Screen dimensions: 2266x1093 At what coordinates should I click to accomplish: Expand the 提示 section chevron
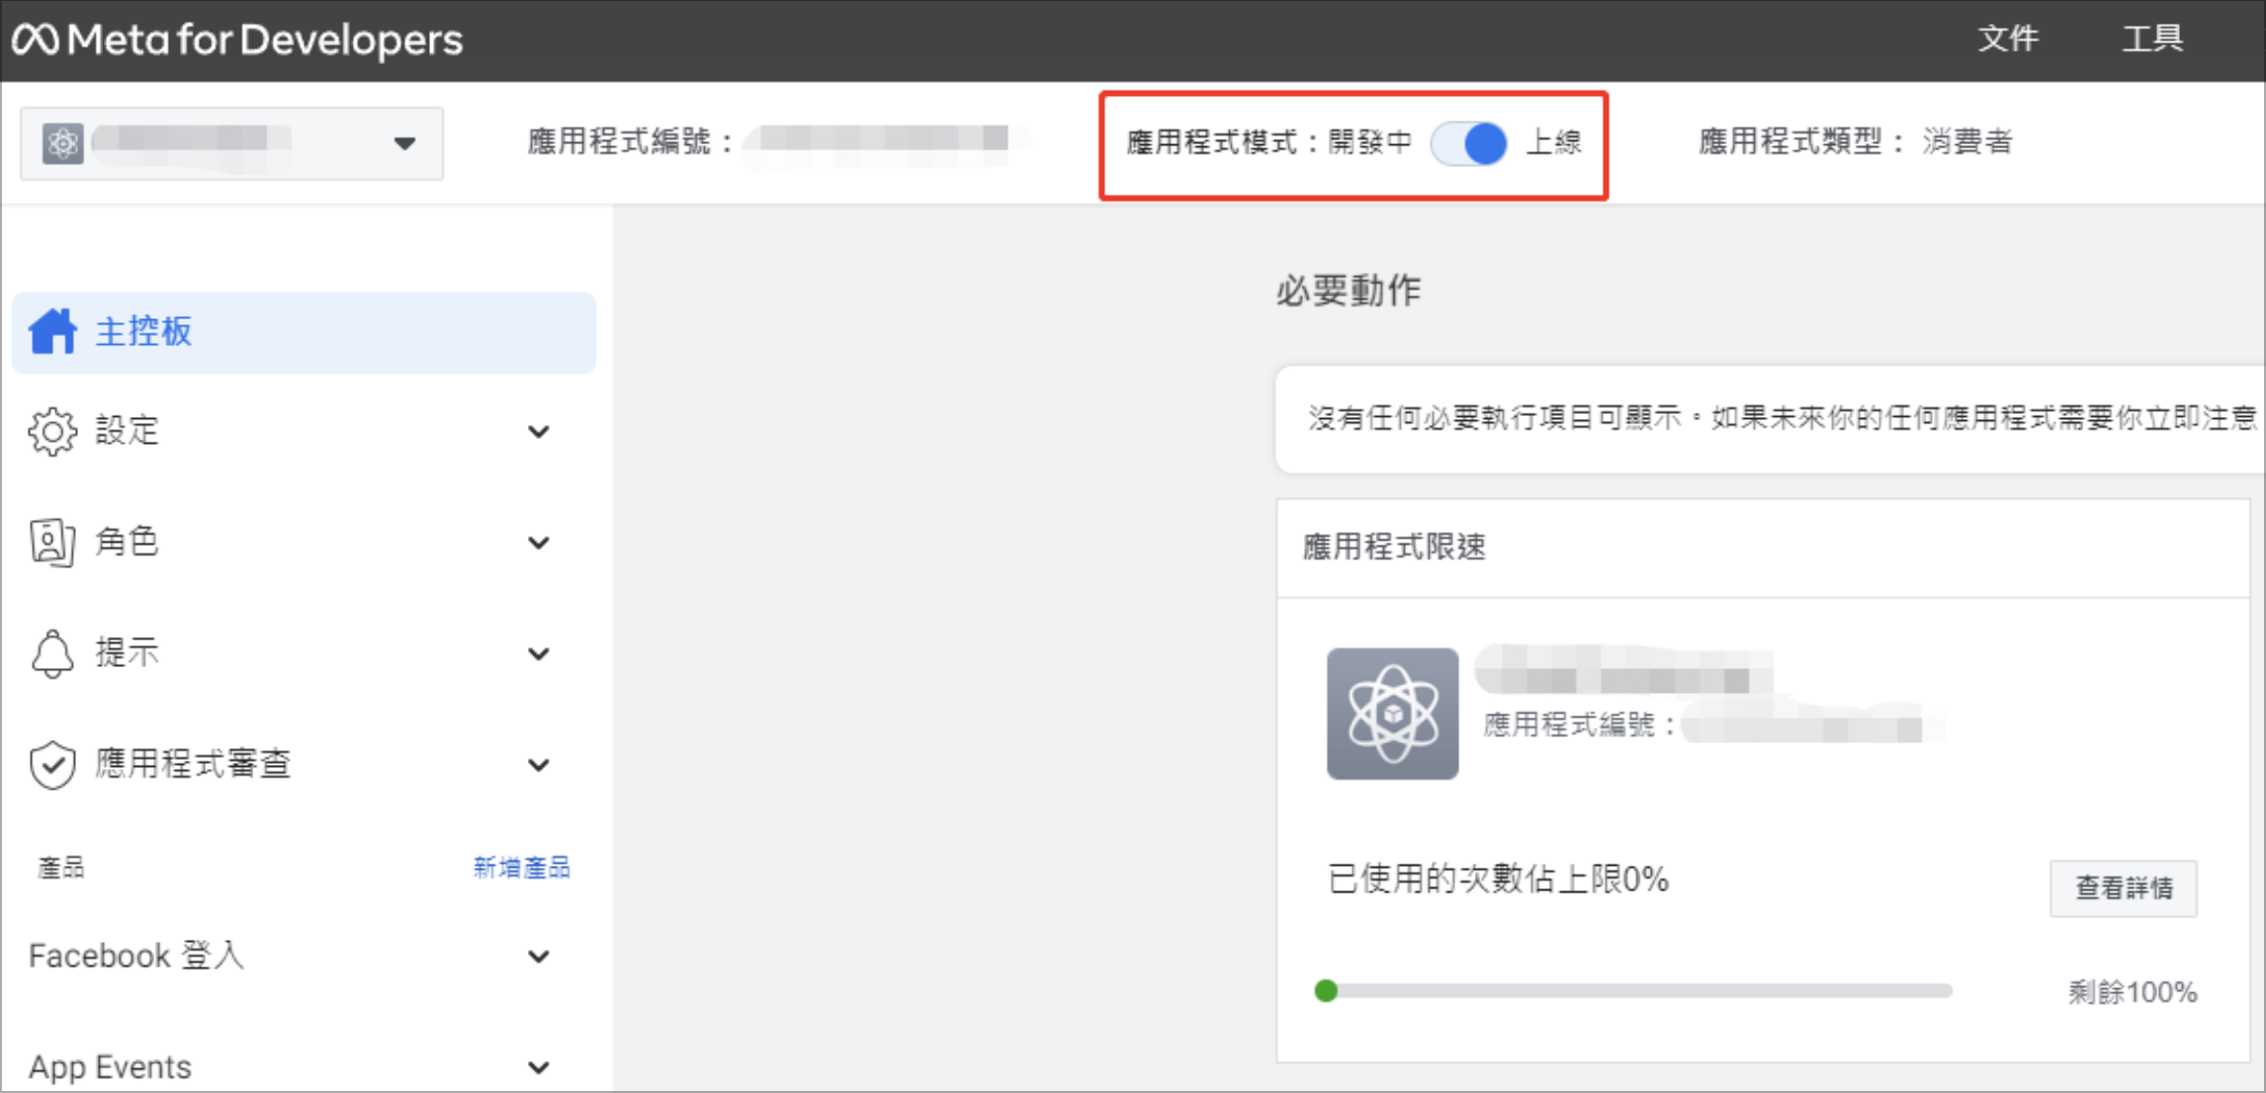point(539,654)
